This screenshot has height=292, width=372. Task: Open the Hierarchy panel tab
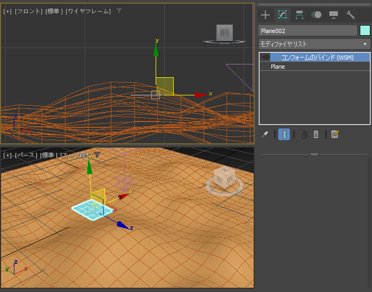tap(300, 15)
